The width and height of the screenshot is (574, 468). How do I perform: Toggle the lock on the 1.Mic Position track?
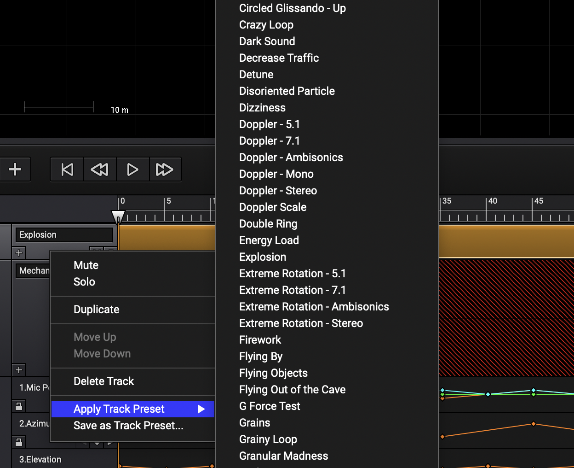click(x=18, y=406)
